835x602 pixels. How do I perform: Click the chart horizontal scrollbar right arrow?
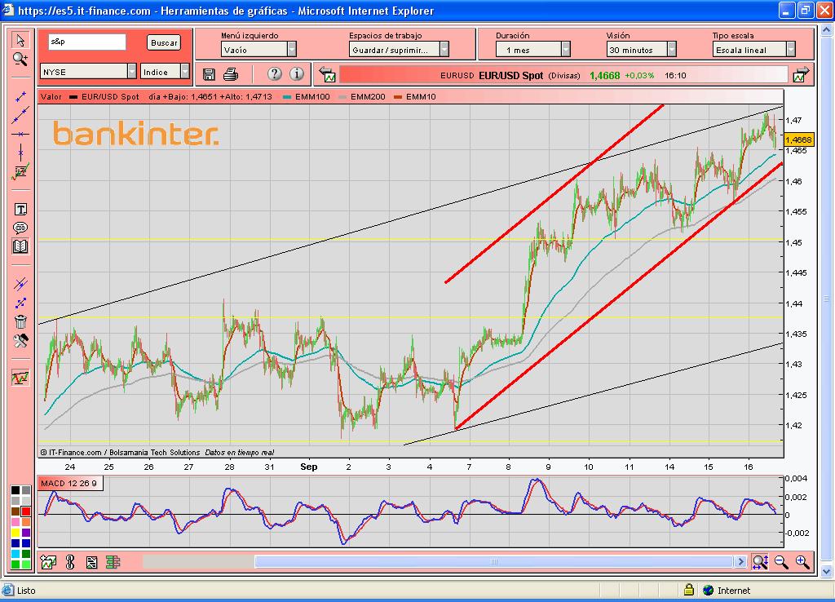pos(740,561)
